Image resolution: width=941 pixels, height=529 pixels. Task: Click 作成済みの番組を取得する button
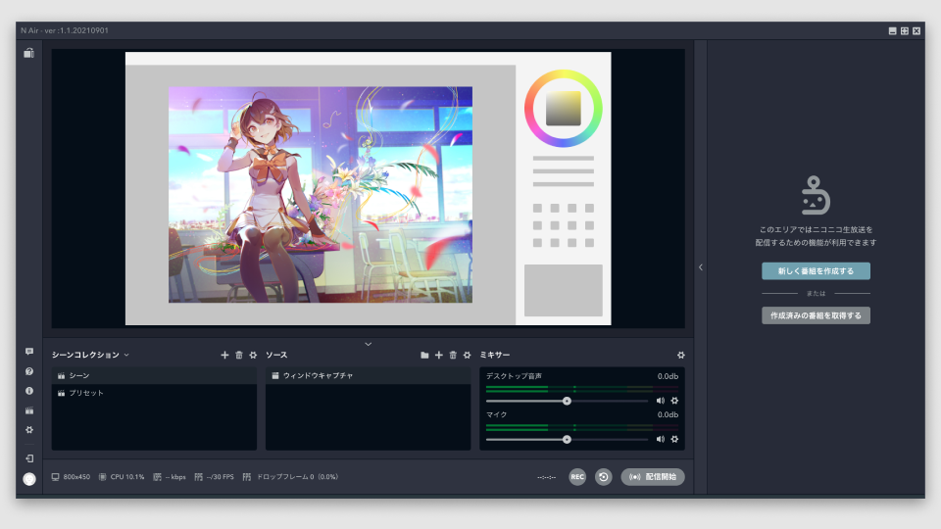click(x=816, y=315)
